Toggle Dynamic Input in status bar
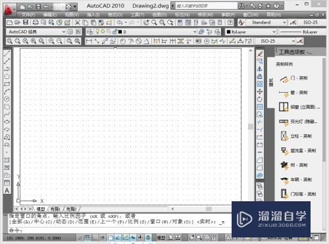Image resolution: width=329 pixels, height=244 pixels. tap(133, 237)
